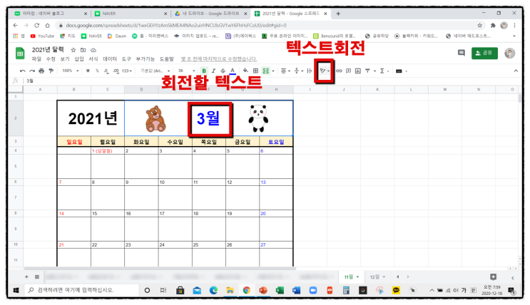Open the text wrapping options
Image resolution: width=530 pixels, height=305 pixels.
(x=310, y=71)
